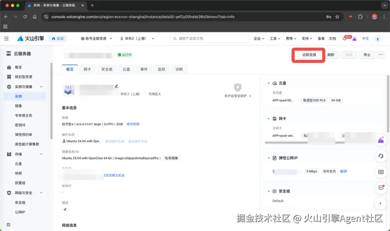Bookmark this page with the star icon
The width and height of the screenshot is (390, 231).
[337, 17]
